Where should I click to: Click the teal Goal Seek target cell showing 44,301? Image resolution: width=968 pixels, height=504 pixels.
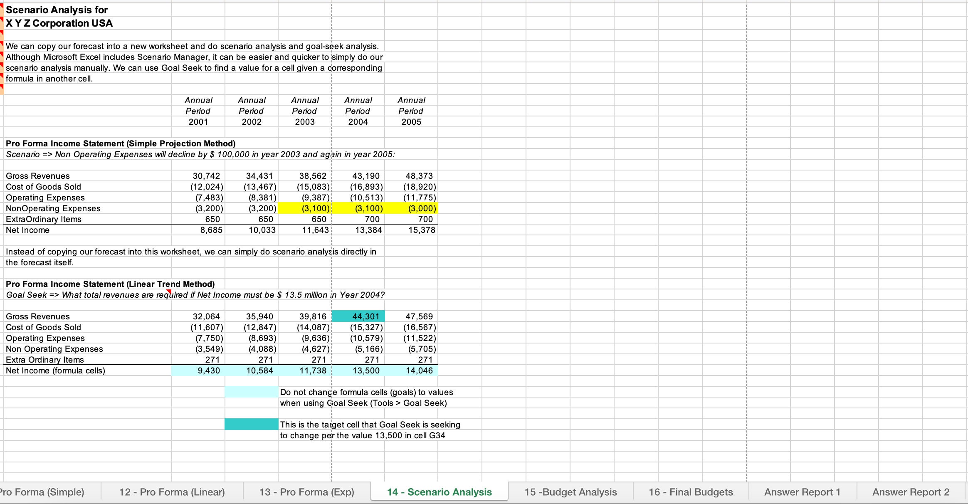tap(358, 316)
